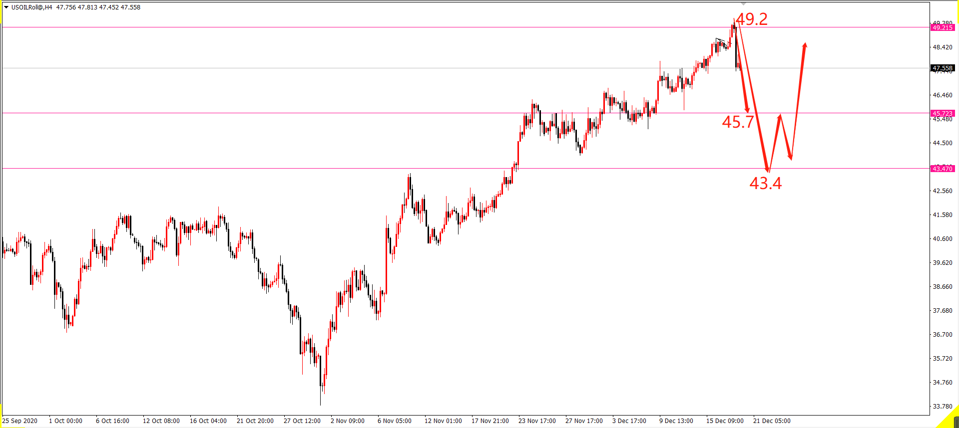The image size is (959, 428).
Task: Click the 6 Oct 16:00 time label
Action: 112,421
